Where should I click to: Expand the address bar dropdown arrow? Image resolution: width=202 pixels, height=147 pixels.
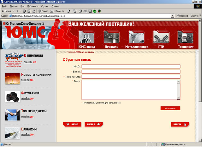click(x=173, y=16)
